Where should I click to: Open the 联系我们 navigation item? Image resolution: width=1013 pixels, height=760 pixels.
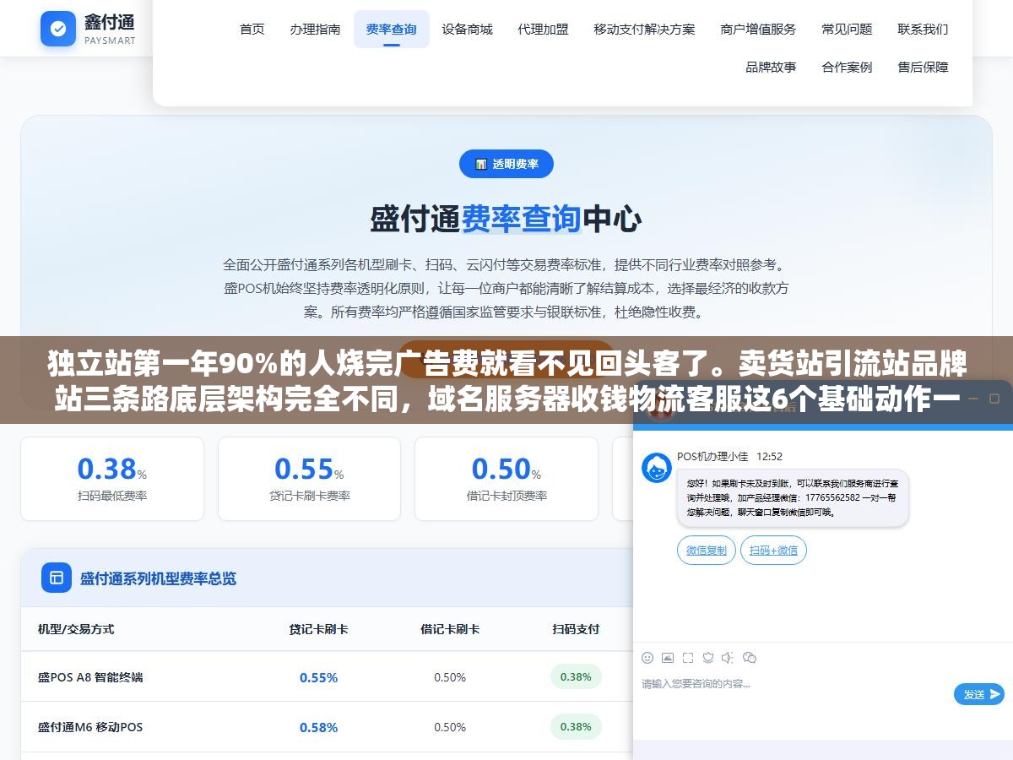coord(923,29)
